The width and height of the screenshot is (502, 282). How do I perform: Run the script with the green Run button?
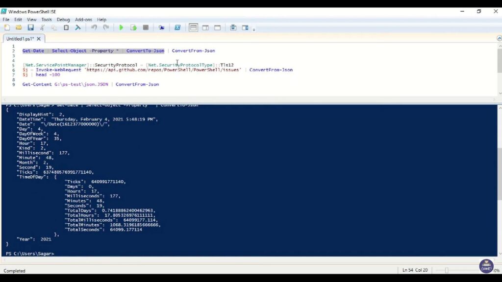tap(121, 28)
